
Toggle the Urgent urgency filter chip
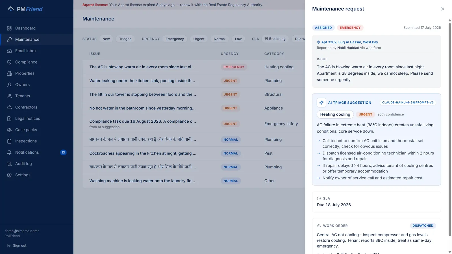click(199, 39)
